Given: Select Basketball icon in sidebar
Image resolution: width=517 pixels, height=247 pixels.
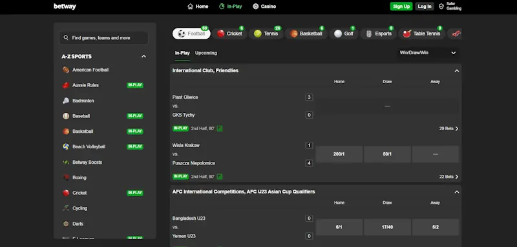Looking at the screenshot, I should [66, 131].
